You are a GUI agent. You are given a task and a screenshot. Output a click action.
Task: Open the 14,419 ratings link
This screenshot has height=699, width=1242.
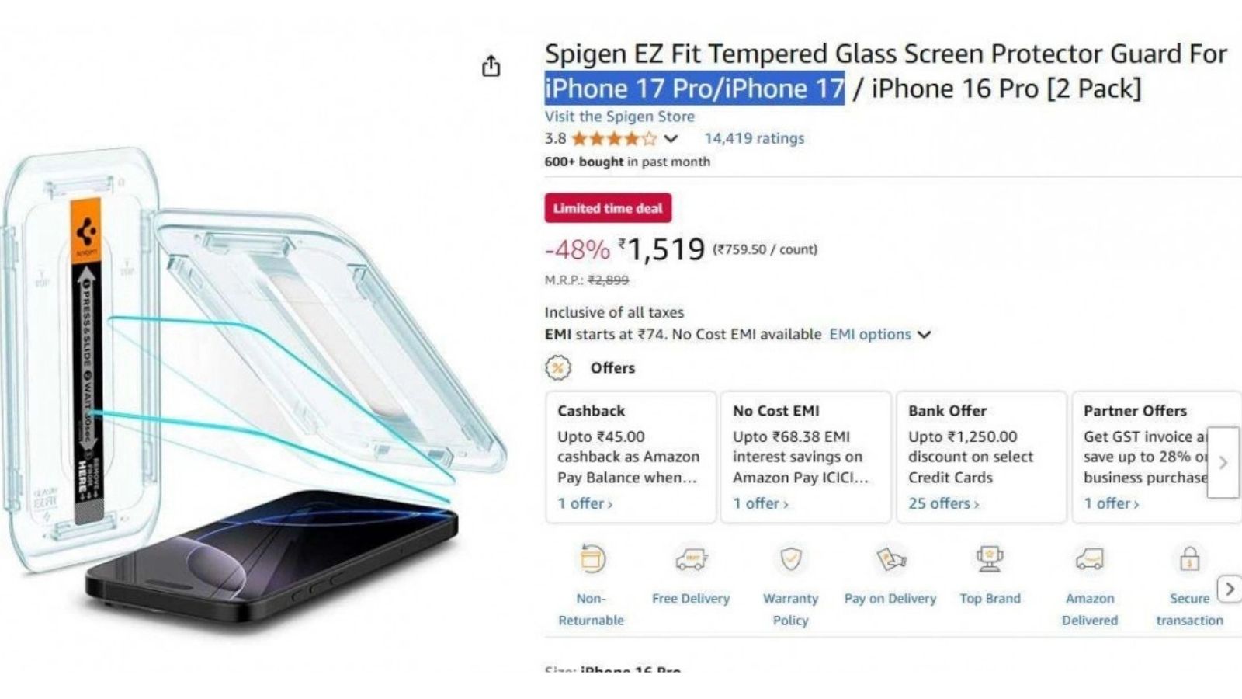[754, 139]
